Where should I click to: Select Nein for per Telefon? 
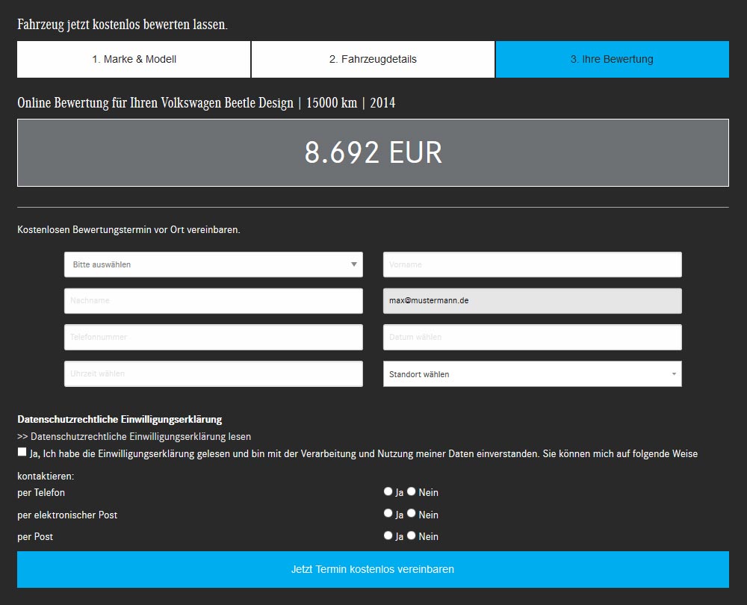coord(411,491)
